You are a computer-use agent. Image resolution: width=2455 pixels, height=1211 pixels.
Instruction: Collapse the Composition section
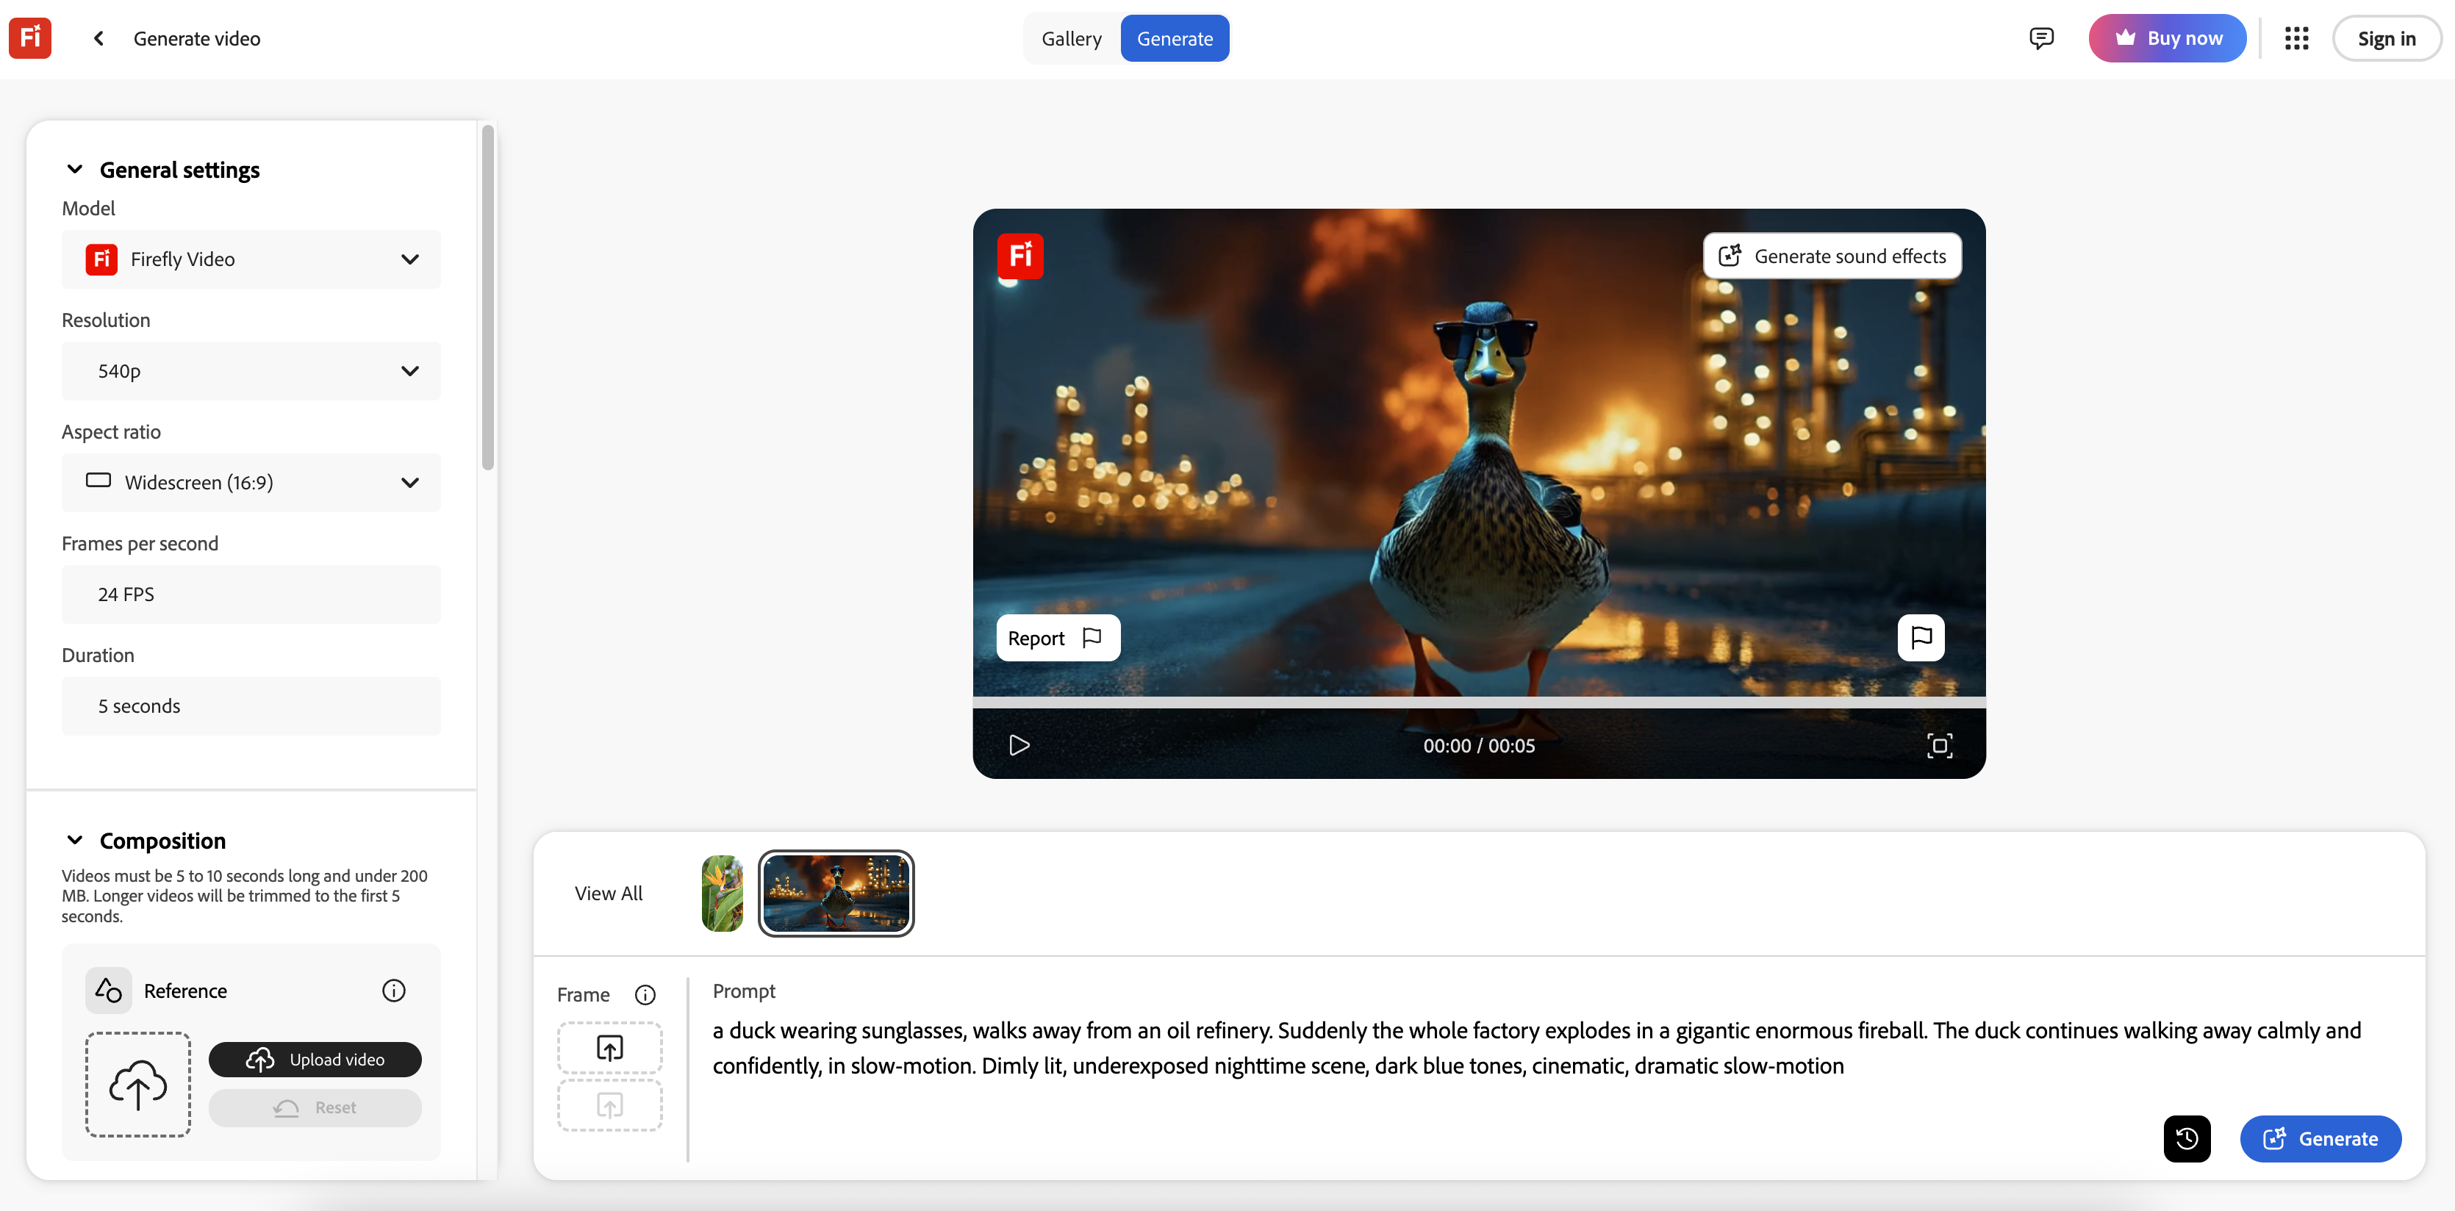click(75, 839)
